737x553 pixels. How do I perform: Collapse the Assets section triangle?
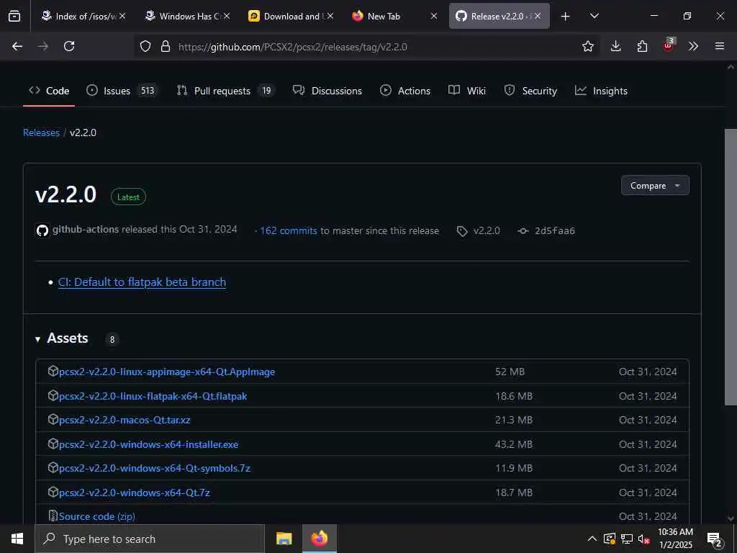click(37, 339)
